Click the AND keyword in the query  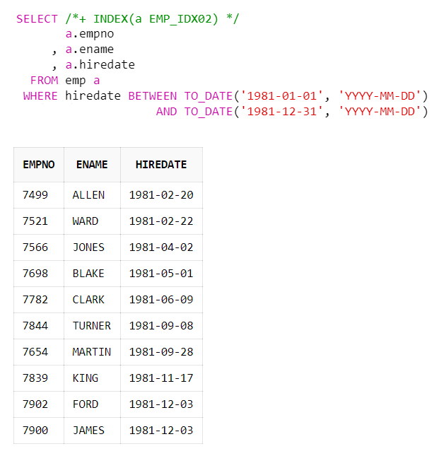pyautogui.click(x=167, y=112)
